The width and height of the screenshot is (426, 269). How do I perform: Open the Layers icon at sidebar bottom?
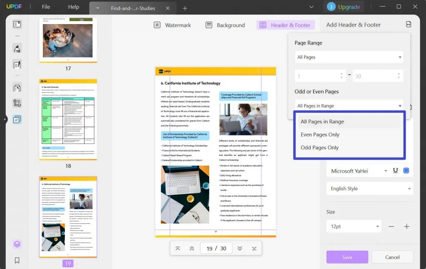(17, 244)
